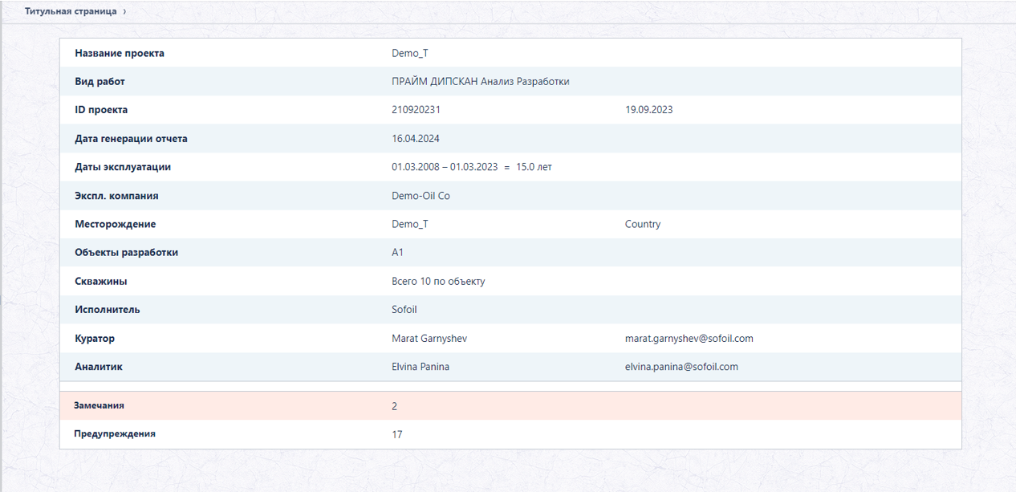Select report generation date 16.04.2024
This screenshot has width=1016, height=492.
(416, 139)
